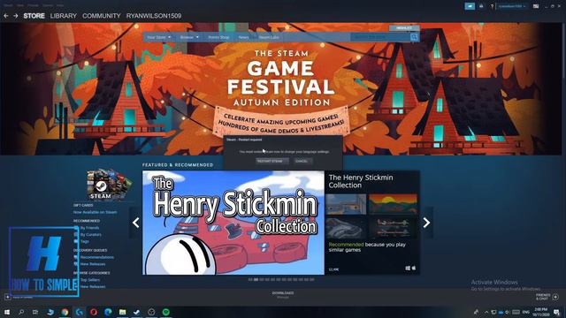The width and height of the screenshot is (566, 318).
Task: Open Tags recommendations link
Action: [85, 241]
